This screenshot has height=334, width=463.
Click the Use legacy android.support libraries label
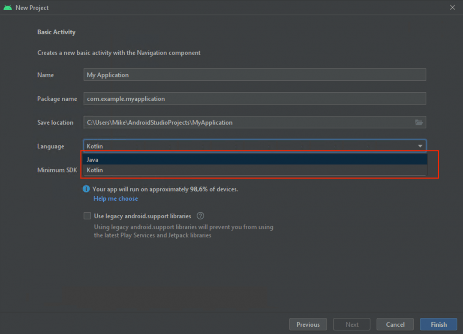(x=143, y=216)
